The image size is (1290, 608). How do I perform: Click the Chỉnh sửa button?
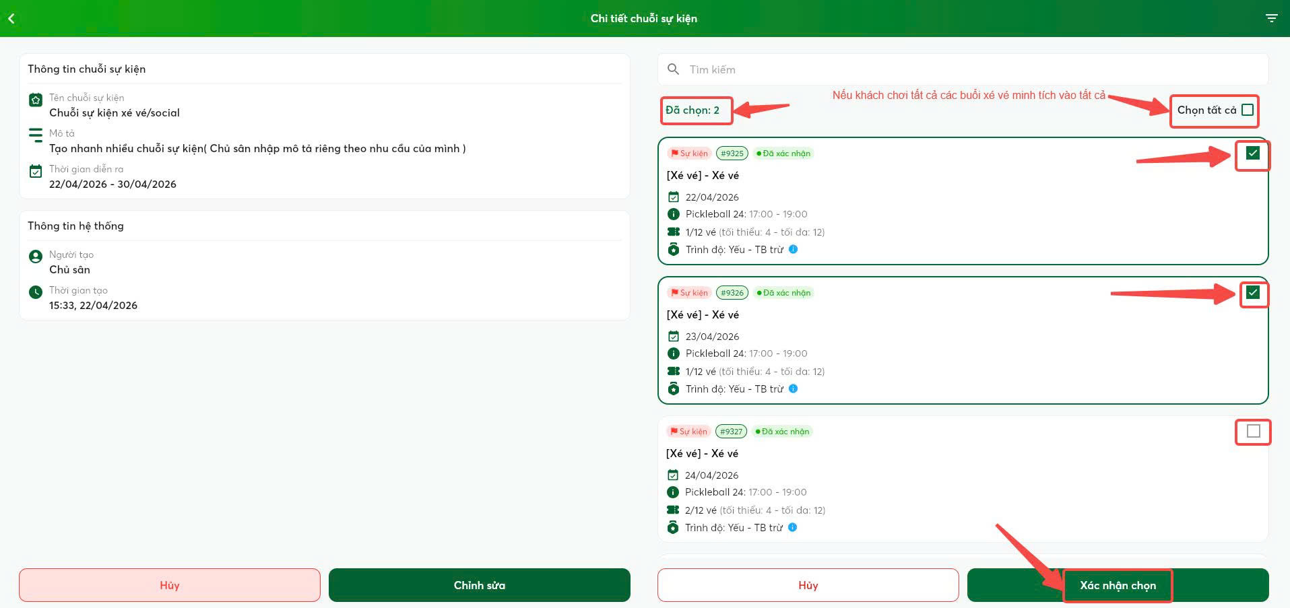(480, 585)
